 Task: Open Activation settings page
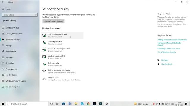[9, 63]
